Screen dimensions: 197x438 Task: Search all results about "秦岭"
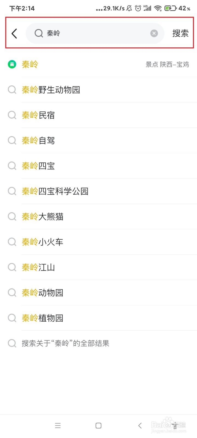point(65,343)
